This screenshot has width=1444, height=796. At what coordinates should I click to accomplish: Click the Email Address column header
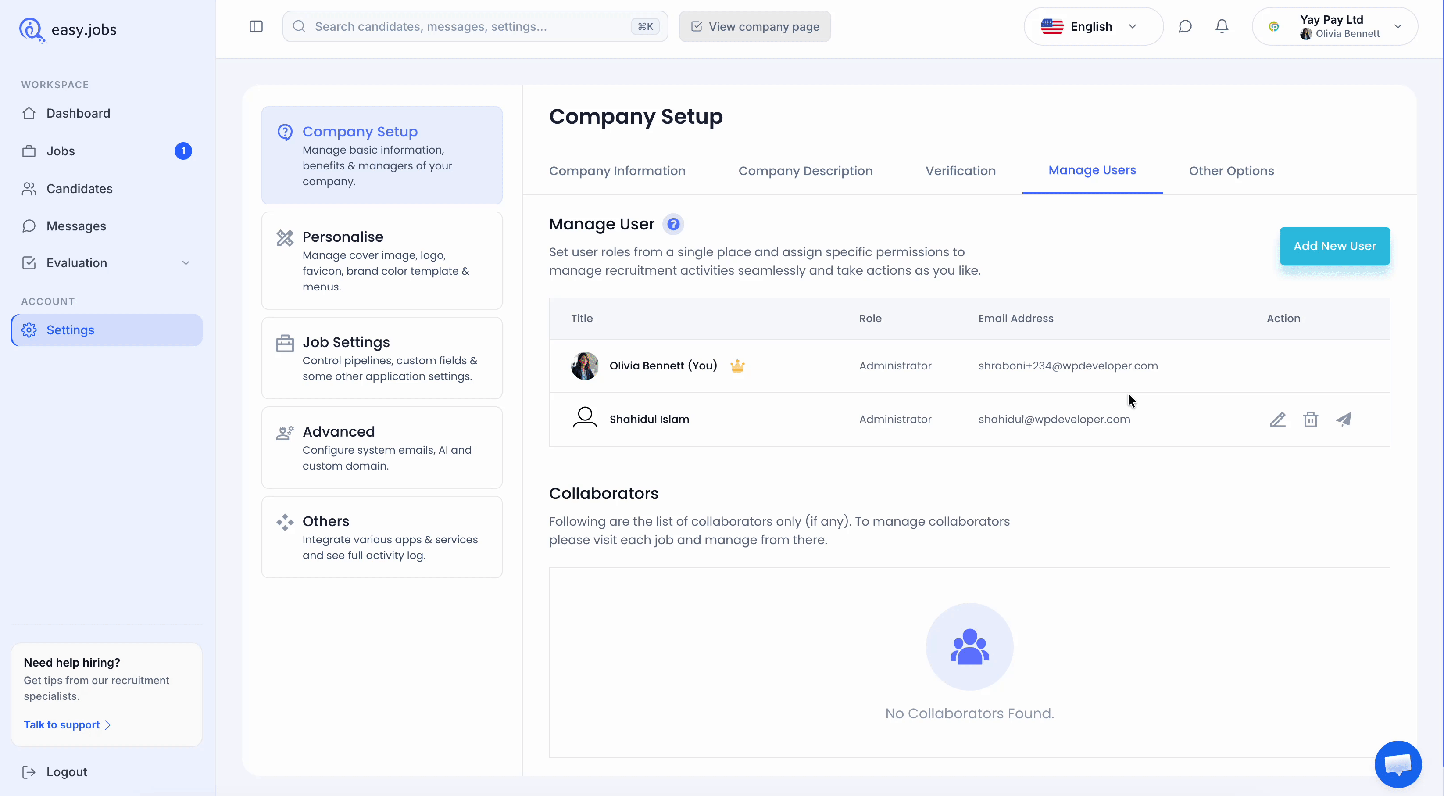1016,319
